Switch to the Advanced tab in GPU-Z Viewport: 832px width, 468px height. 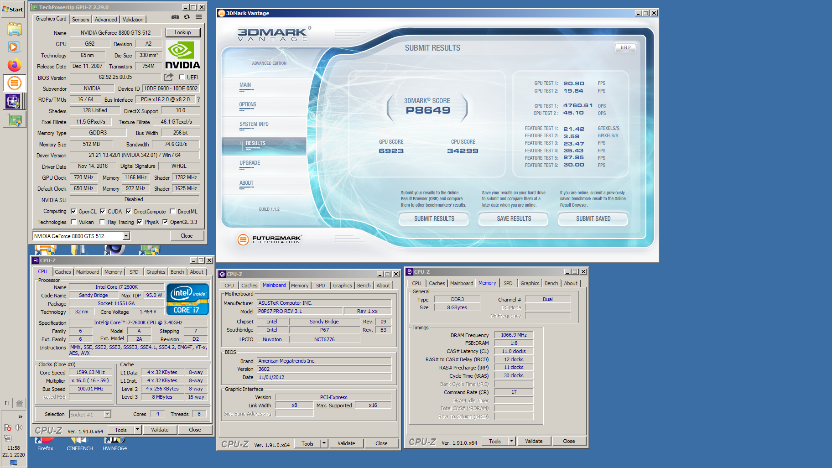pyautogui.click(x=106, y=19)
